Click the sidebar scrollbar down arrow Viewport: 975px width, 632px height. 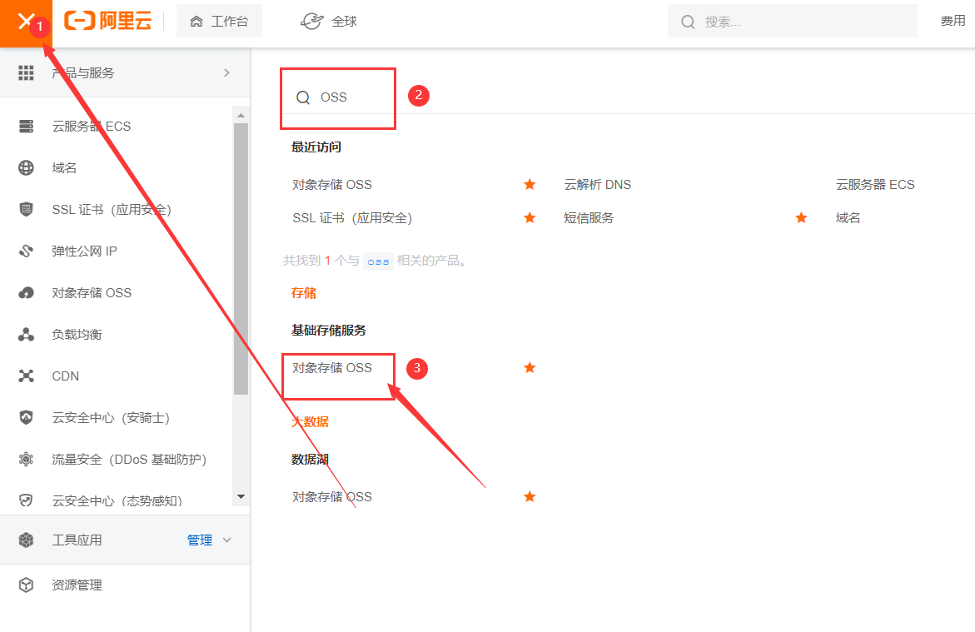coord(241,496)
